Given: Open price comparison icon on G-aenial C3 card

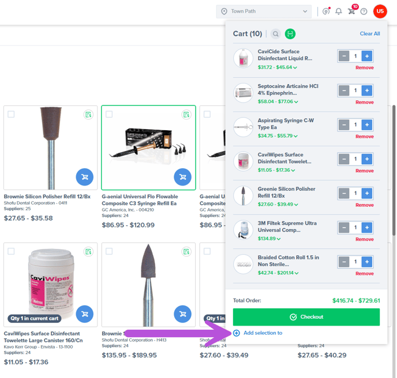Looking at the screenshot, I should (x=186, y=115).
